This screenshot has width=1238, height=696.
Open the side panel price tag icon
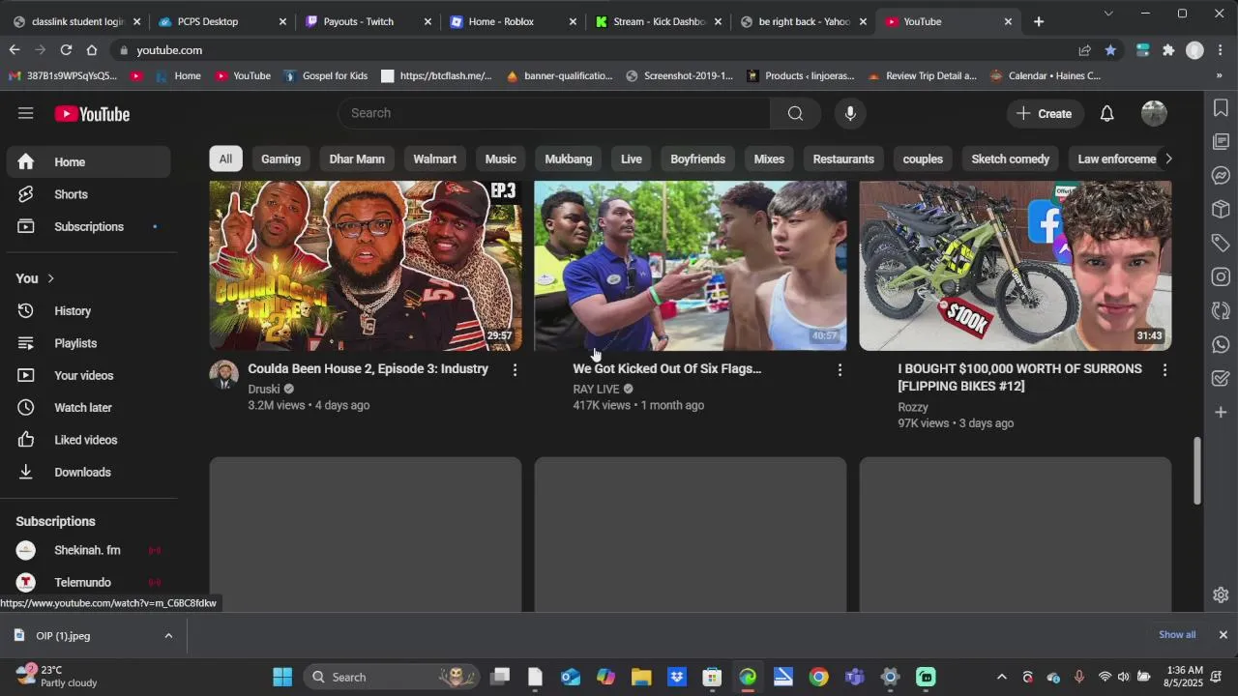point(1221,243)
